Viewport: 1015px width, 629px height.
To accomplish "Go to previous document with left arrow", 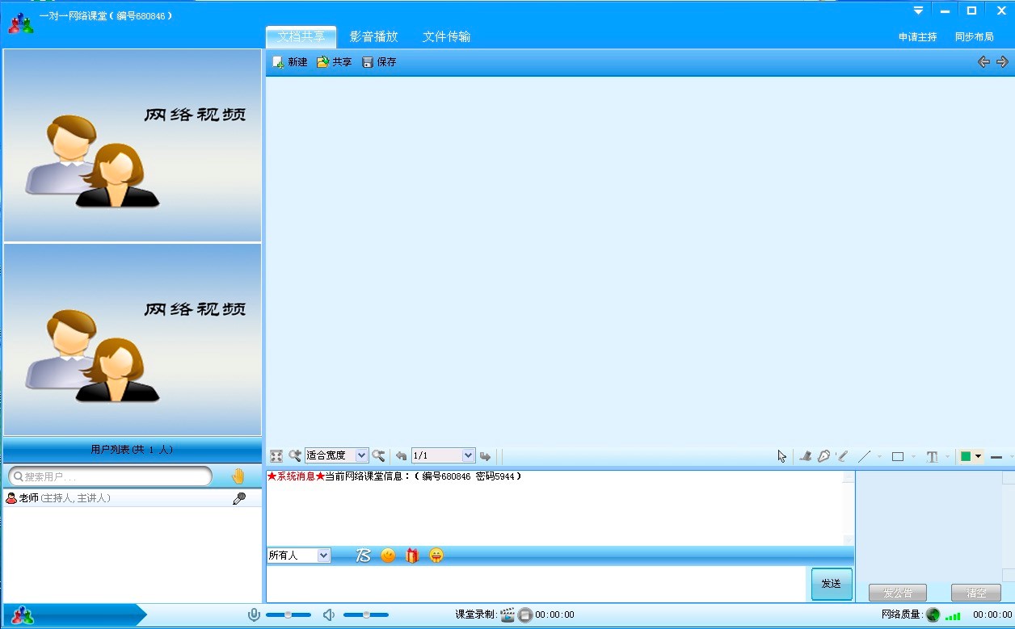I will (x=983, y=62).
